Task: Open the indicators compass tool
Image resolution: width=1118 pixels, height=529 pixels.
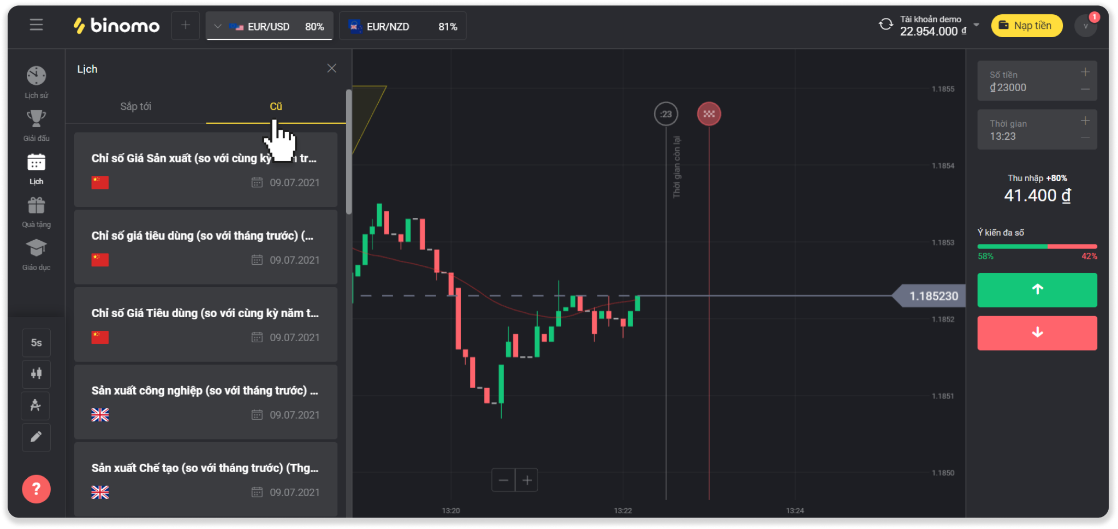Action: [x=36, y=406]
